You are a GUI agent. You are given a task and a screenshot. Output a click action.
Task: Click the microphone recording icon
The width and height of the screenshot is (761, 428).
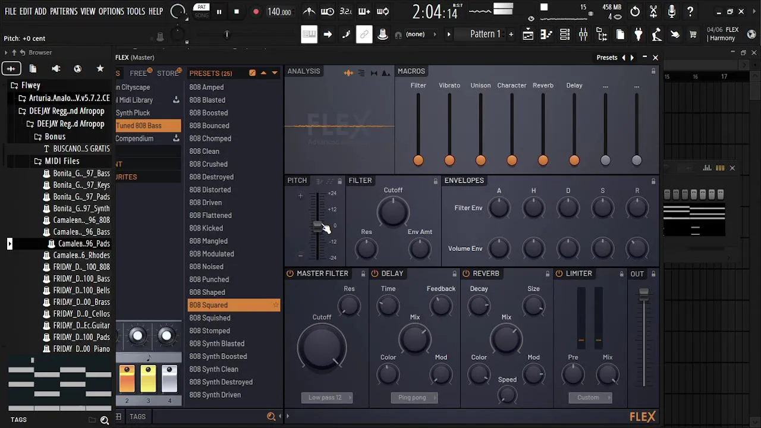672,11
